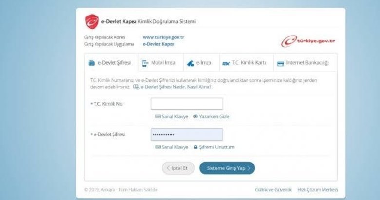This screenshot has height=200, width=380.
Task: Click the www.turkiye.gov.tr address link
Action: click(x=163, y=37)
